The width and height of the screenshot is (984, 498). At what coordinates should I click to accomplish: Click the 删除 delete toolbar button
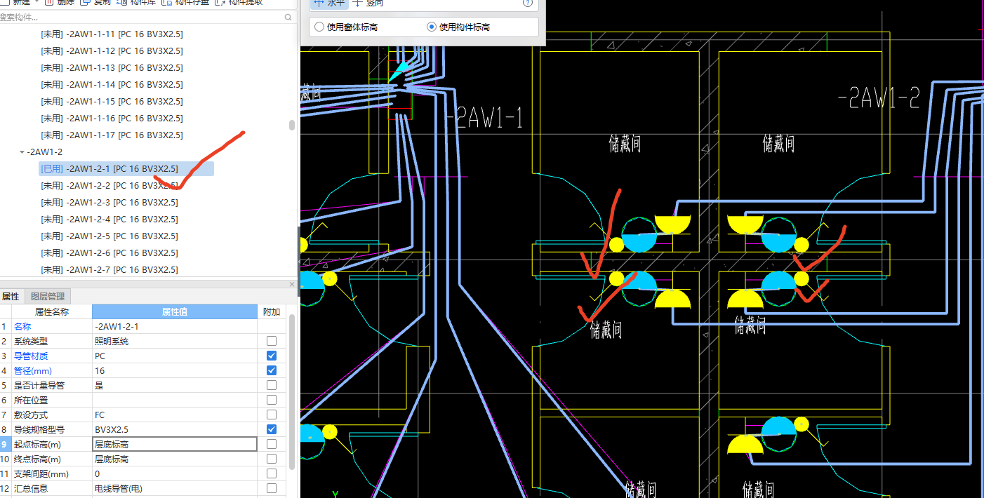(59, 3)
